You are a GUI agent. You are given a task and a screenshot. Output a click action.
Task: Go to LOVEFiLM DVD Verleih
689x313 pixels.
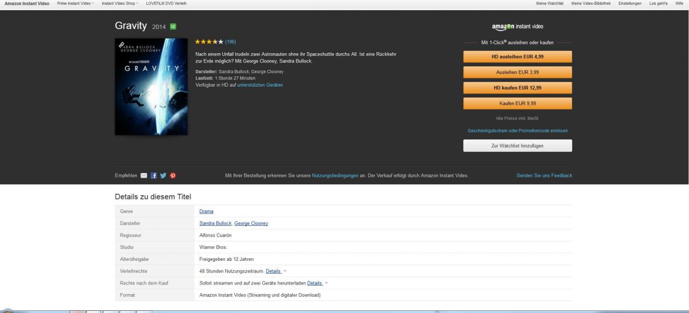[x=166, y=4]
